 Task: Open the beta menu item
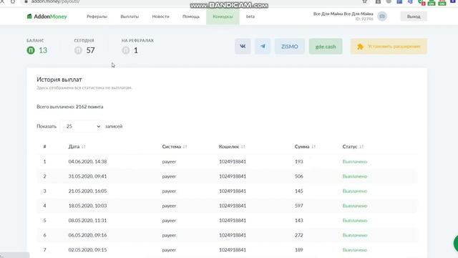(x=250, y=16)
